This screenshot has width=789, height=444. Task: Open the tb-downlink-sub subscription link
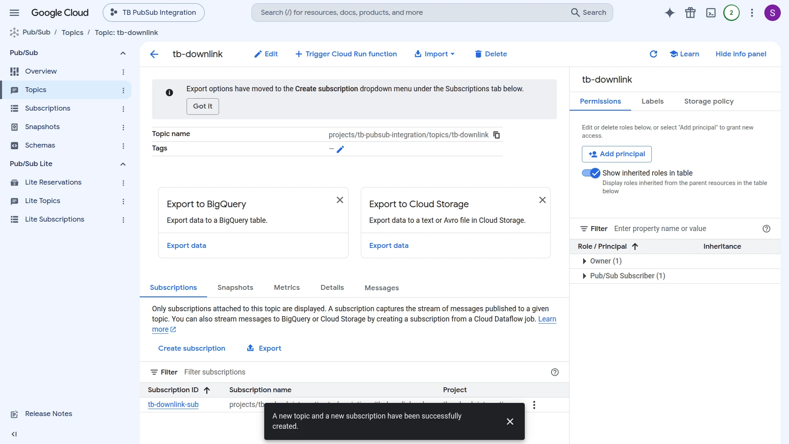[x=173, y=405]
